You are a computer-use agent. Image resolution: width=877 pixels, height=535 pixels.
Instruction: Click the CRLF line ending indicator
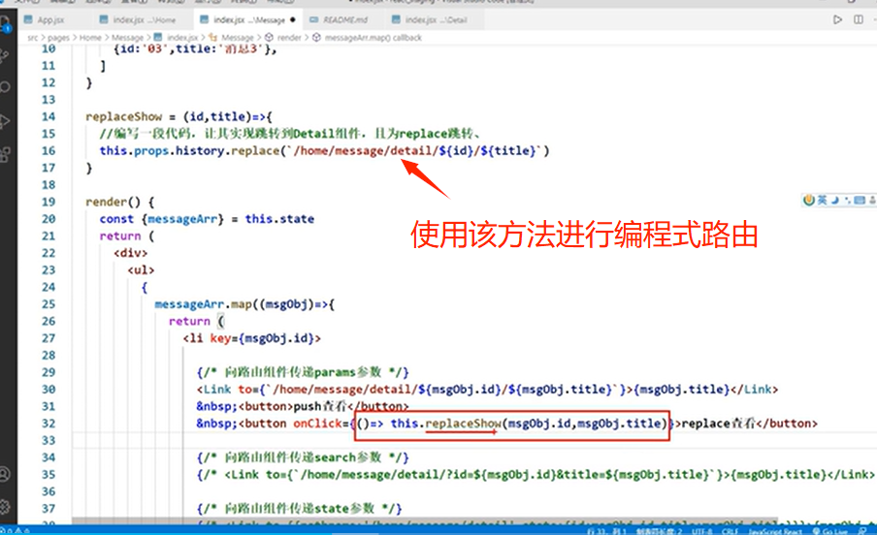coord(730,531)
